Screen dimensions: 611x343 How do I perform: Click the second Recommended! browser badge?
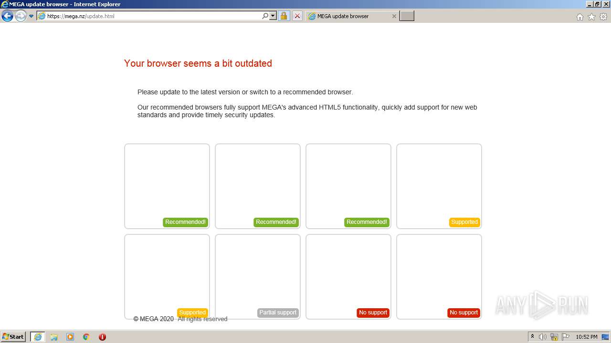tap(276, 222)
